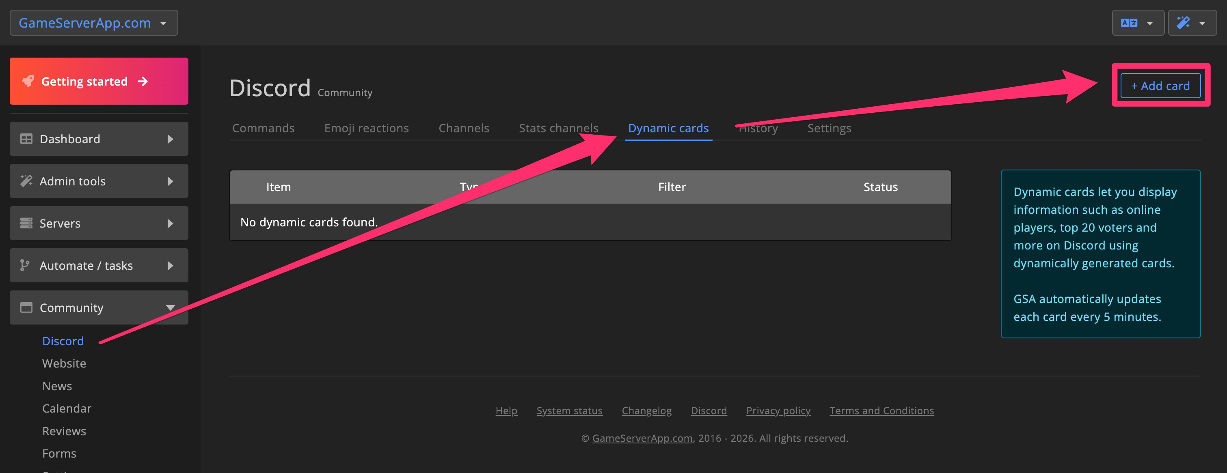Viewport: 1227px width, 473px height.
Task: Open the Settings tab
Action: coord(829,128)
